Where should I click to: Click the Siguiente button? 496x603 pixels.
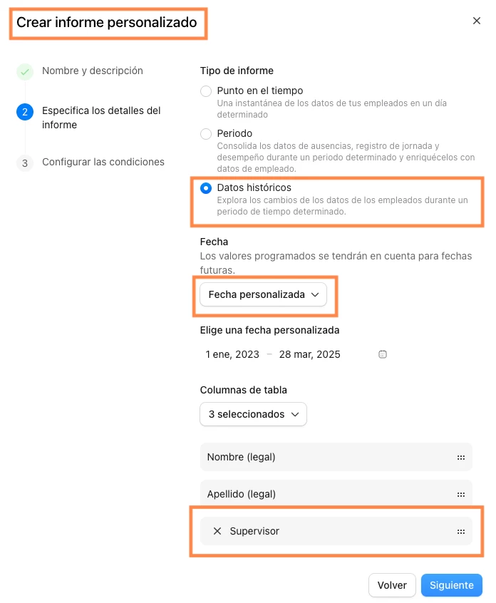(451, 585)
